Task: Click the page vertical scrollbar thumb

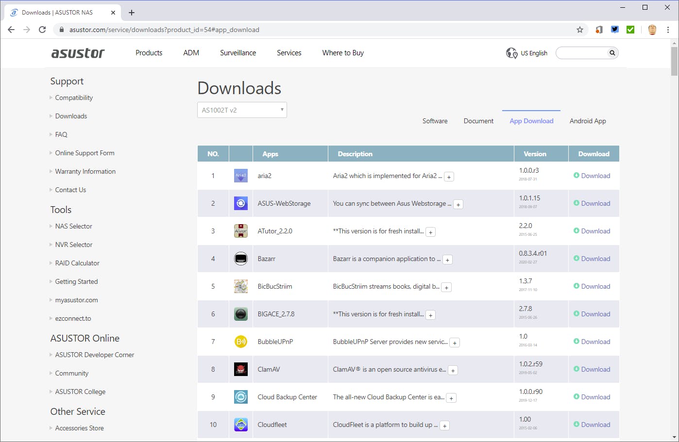Action: pyautogui.click(x=674, y=62)
